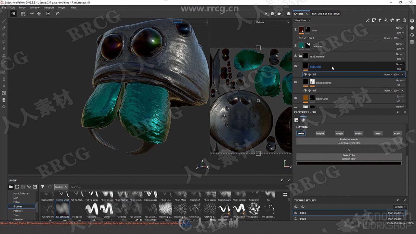Screen dimensions: 416x234
Task: Select the Clone stamp tool
Action: tap(4, 56)
